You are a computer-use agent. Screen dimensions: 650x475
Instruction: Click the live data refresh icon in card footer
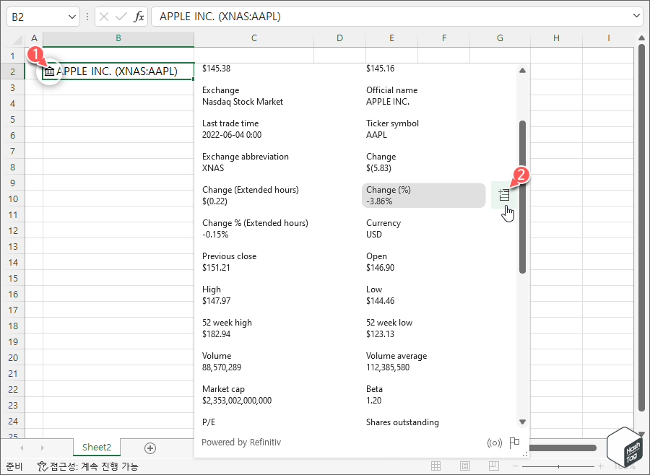point(495,443)
